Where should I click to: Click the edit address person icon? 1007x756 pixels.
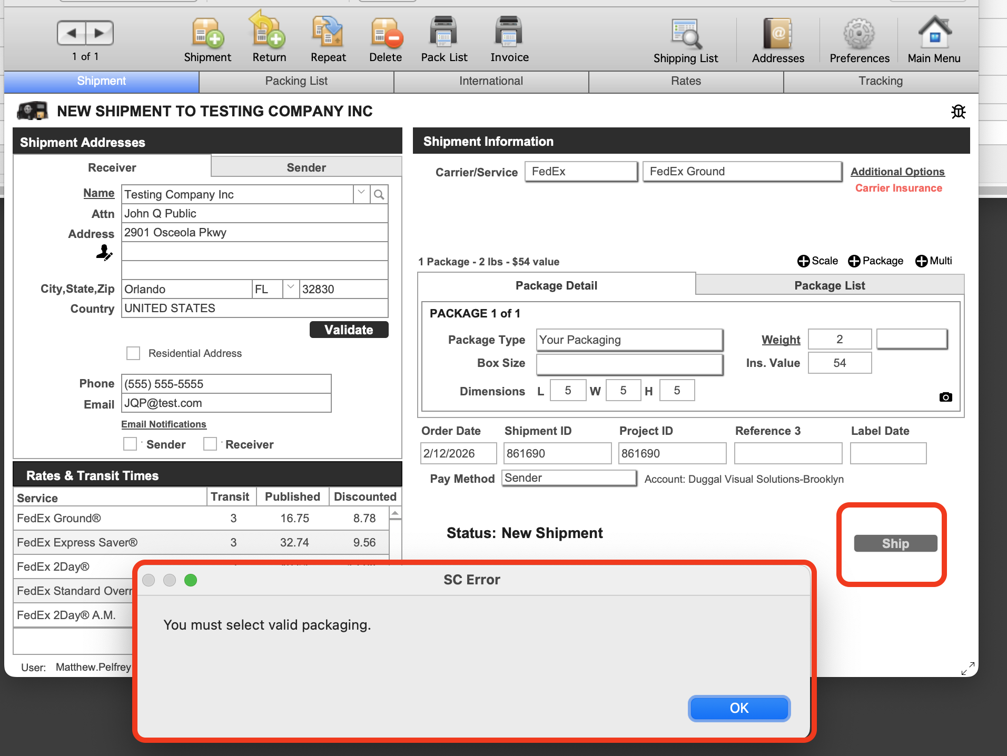click(x=104, y=253)
